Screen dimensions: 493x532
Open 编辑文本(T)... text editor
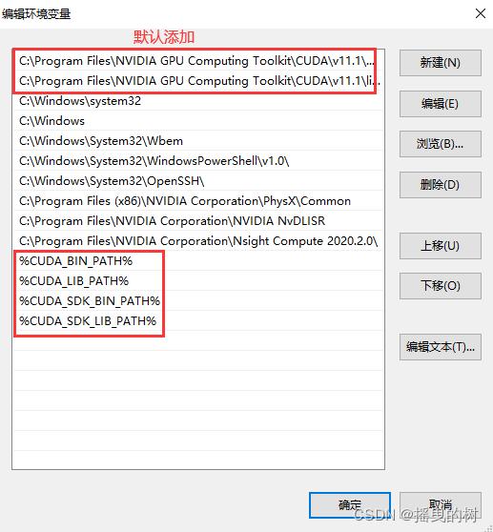[x=440, y=347]
